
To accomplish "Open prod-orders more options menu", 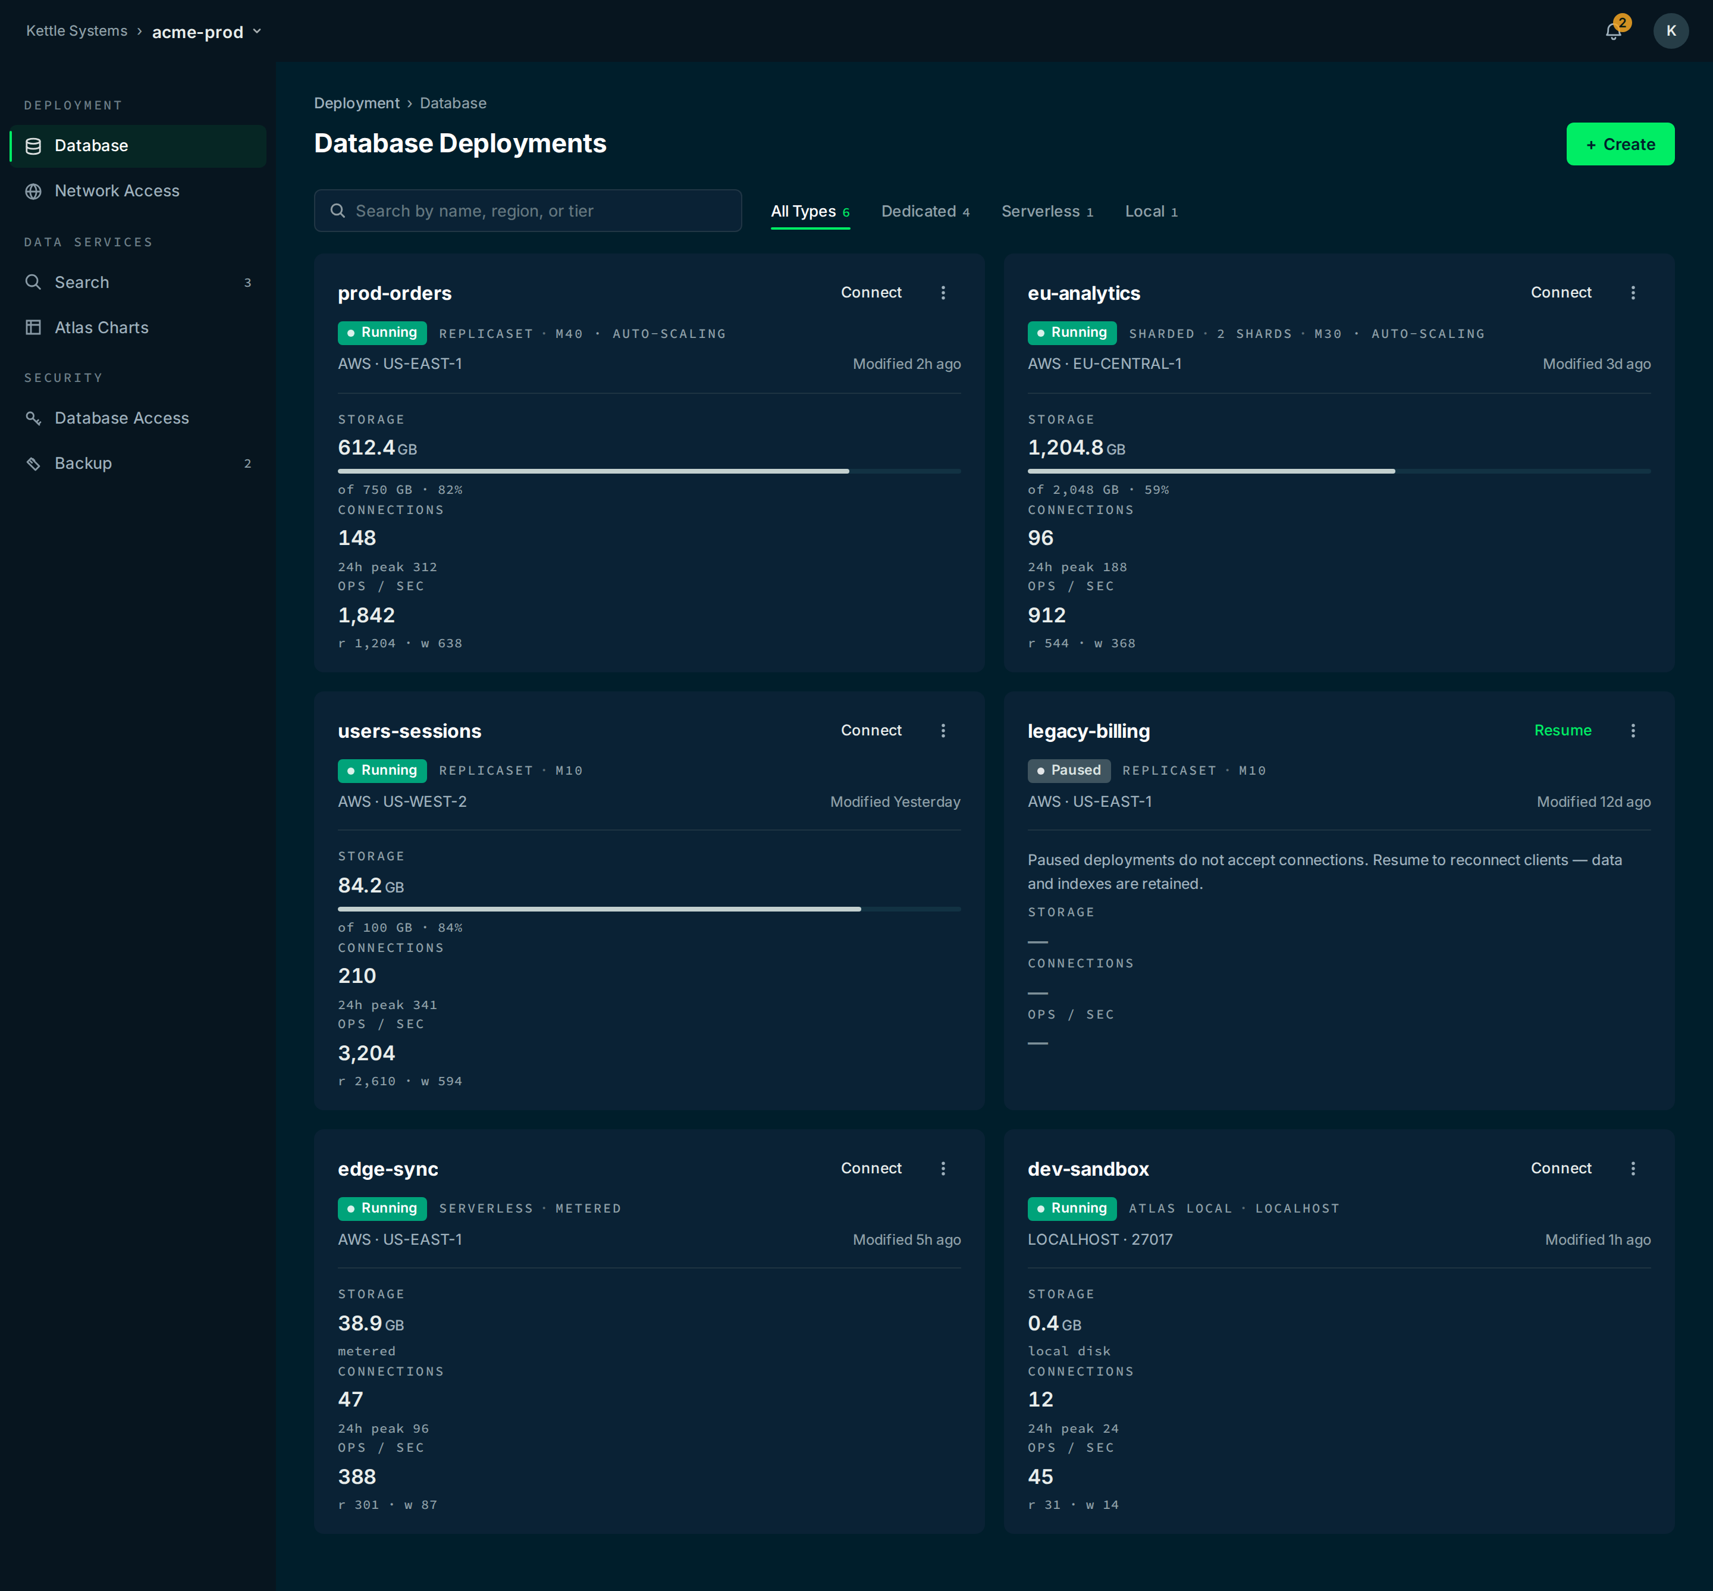I will [943, 293].
